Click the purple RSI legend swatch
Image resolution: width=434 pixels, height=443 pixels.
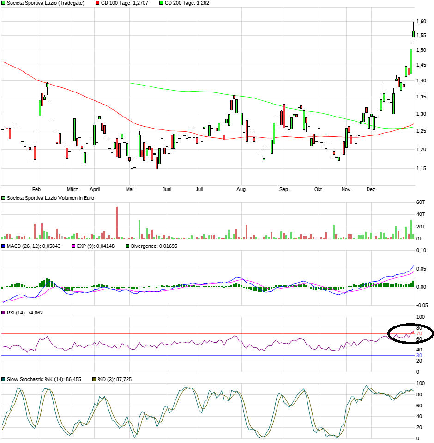coord(3,313)
